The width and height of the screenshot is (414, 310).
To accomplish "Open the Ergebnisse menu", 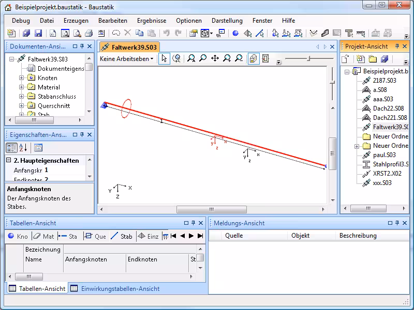I will pyautogui.click(x=152, y=21).
